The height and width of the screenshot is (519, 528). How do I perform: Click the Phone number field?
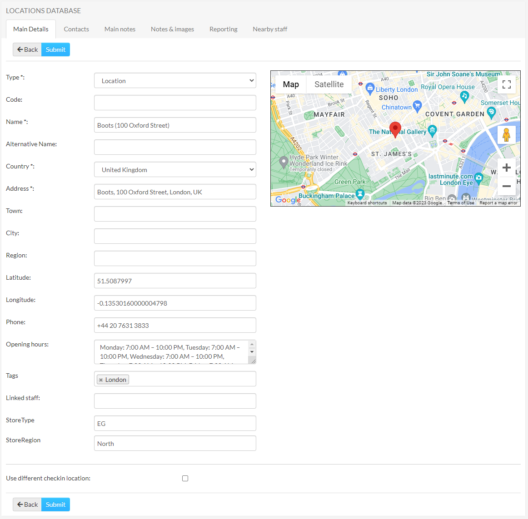175,325
